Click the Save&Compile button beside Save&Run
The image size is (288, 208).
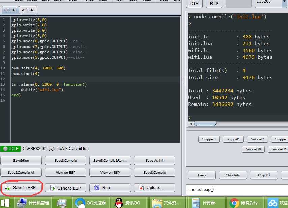65,161
